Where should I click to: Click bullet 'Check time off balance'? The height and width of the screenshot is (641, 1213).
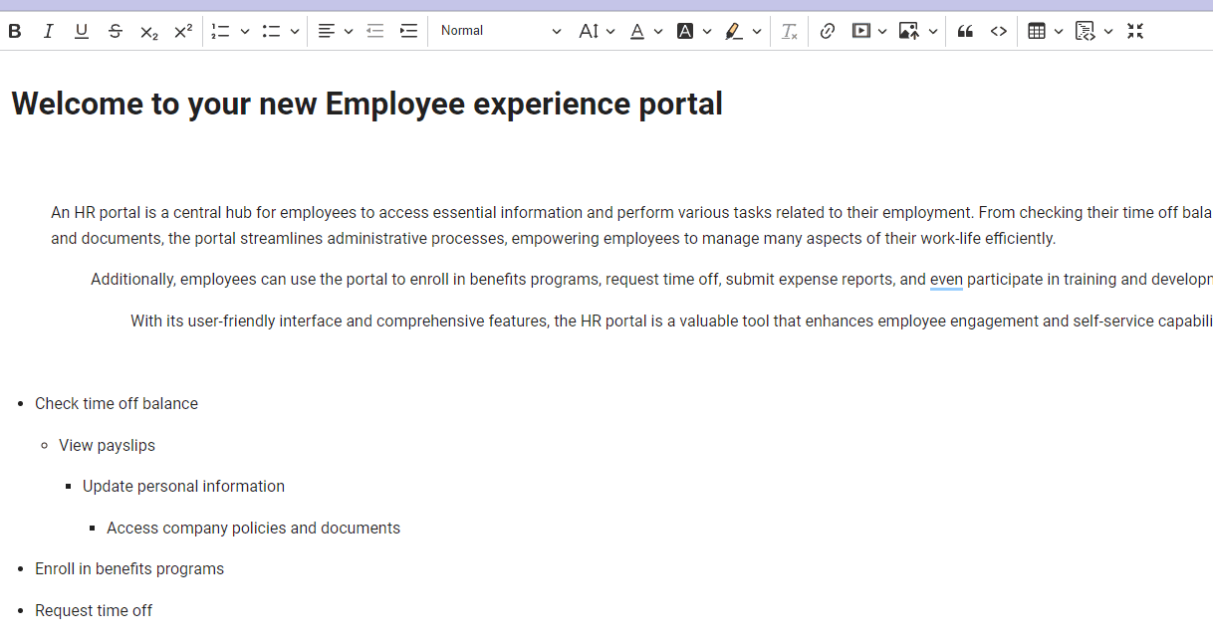coord(117,403)
